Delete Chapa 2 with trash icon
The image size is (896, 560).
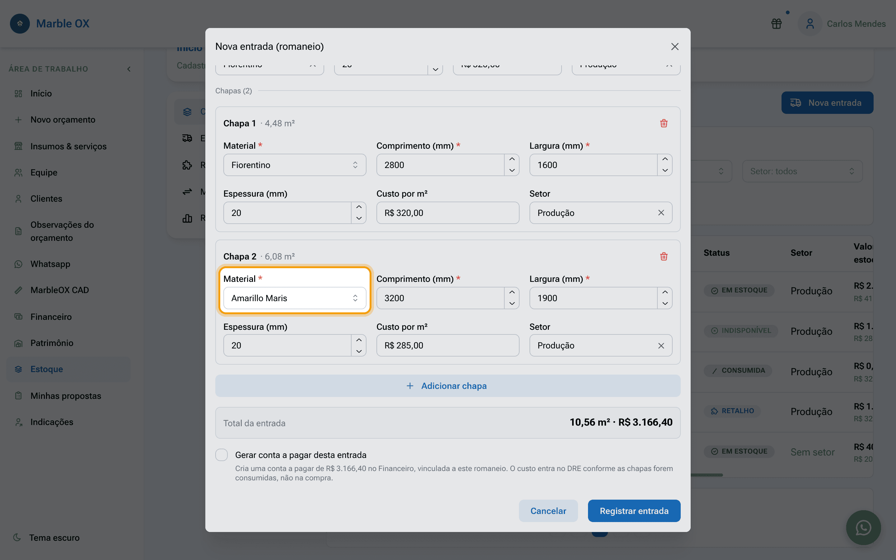664,256
